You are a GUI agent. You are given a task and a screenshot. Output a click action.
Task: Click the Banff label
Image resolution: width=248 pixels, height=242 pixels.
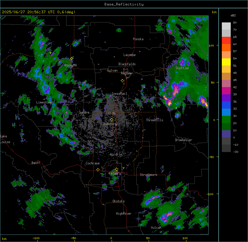coord(36,163)
